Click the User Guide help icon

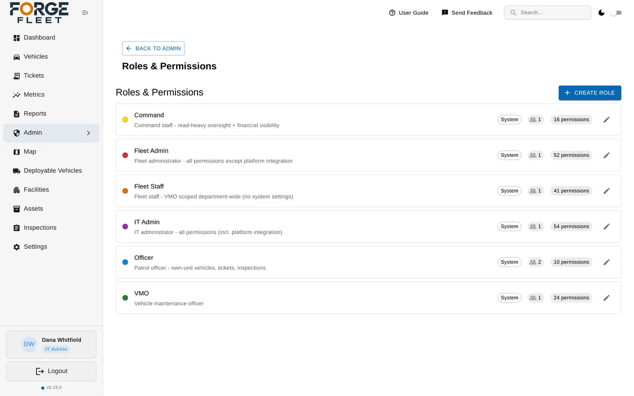pyautogui.click(x=392, y=13)
